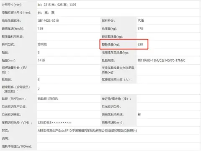Click the 油耗申报值(L/100km) label
This screenshot has height=151, width=201.
point(17,146)
